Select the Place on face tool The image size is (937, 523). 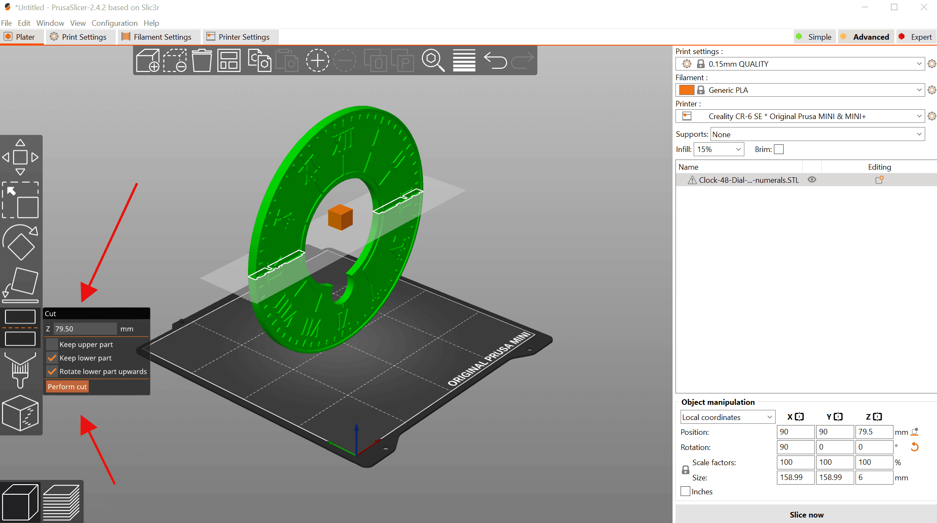point(20,285)
